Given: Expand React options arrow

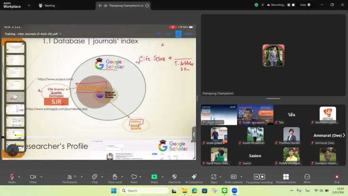Looking at the screenshot, I should [140, 177].
